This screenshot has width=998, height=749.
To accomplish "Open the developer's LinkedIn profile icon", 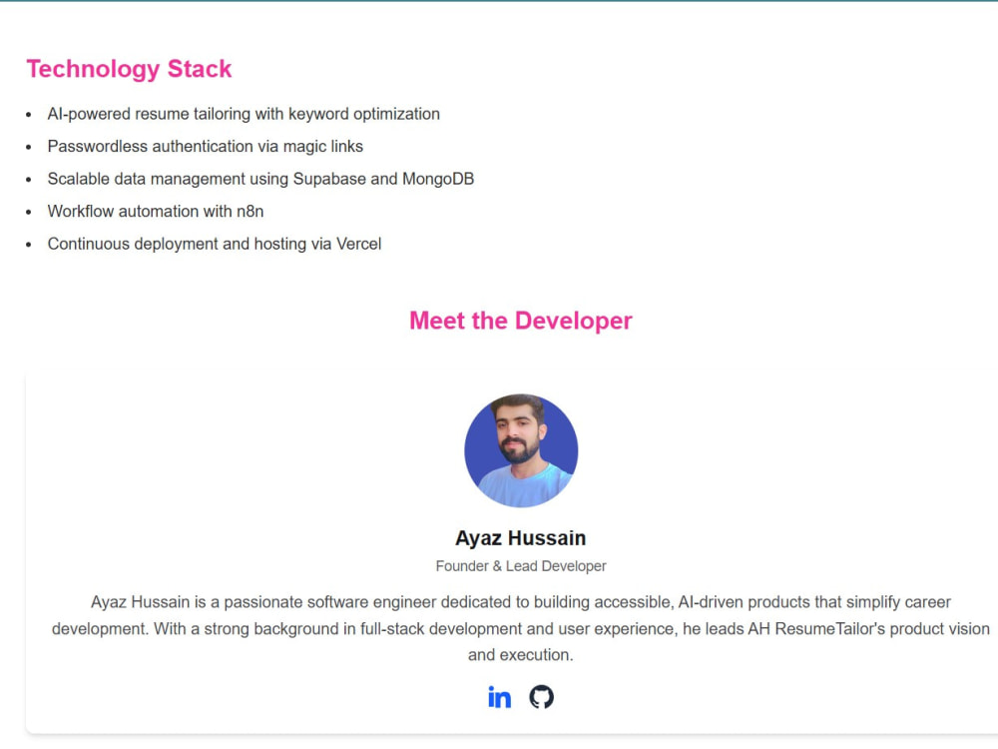I will click(x=500, y=697).
